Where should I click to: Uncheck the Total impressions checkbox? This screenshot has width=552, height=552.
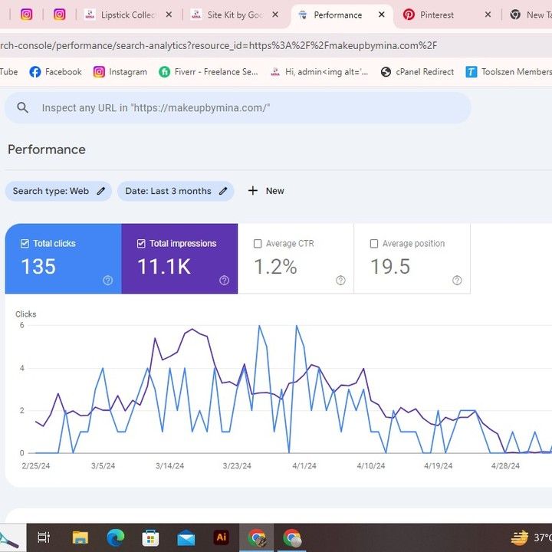[141, 244]
